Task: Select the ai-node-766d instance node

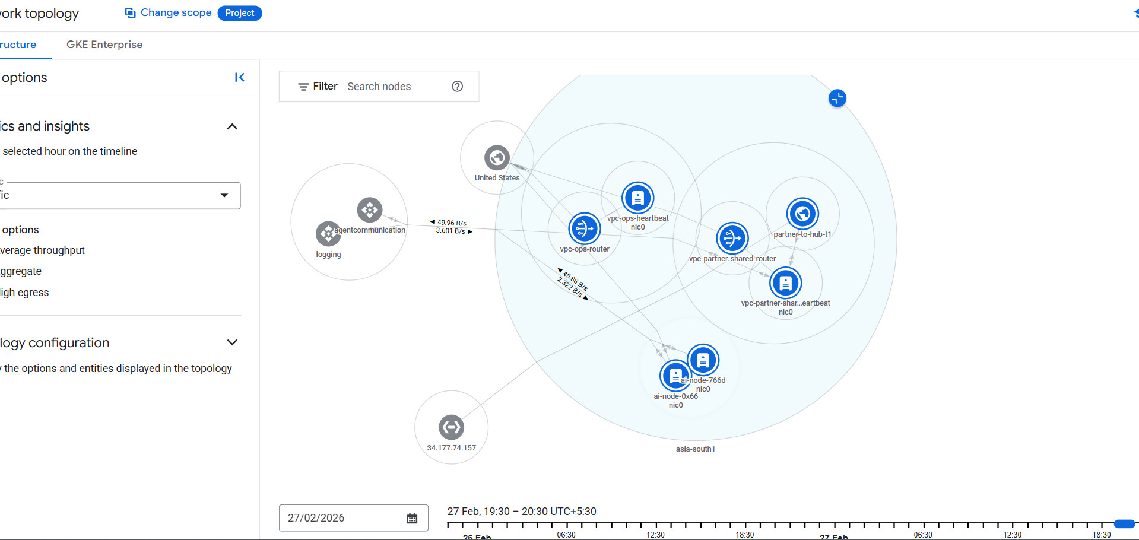Action: tap(703, 360)
